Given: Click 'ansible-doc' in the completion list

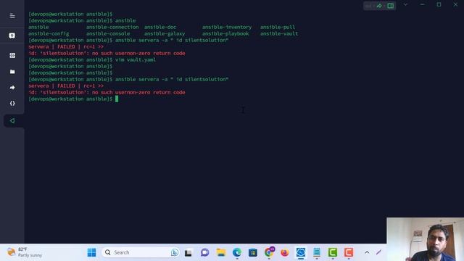Looking at the screenshot, I should [160, 28].
